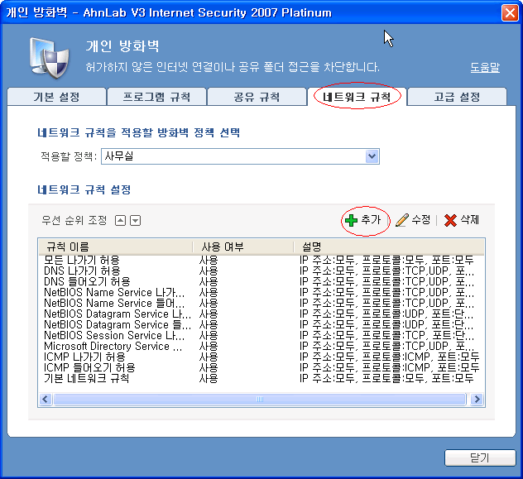523x479 pixels.
Task: Move rule priority up with up arrow
Action: (120, 220)
